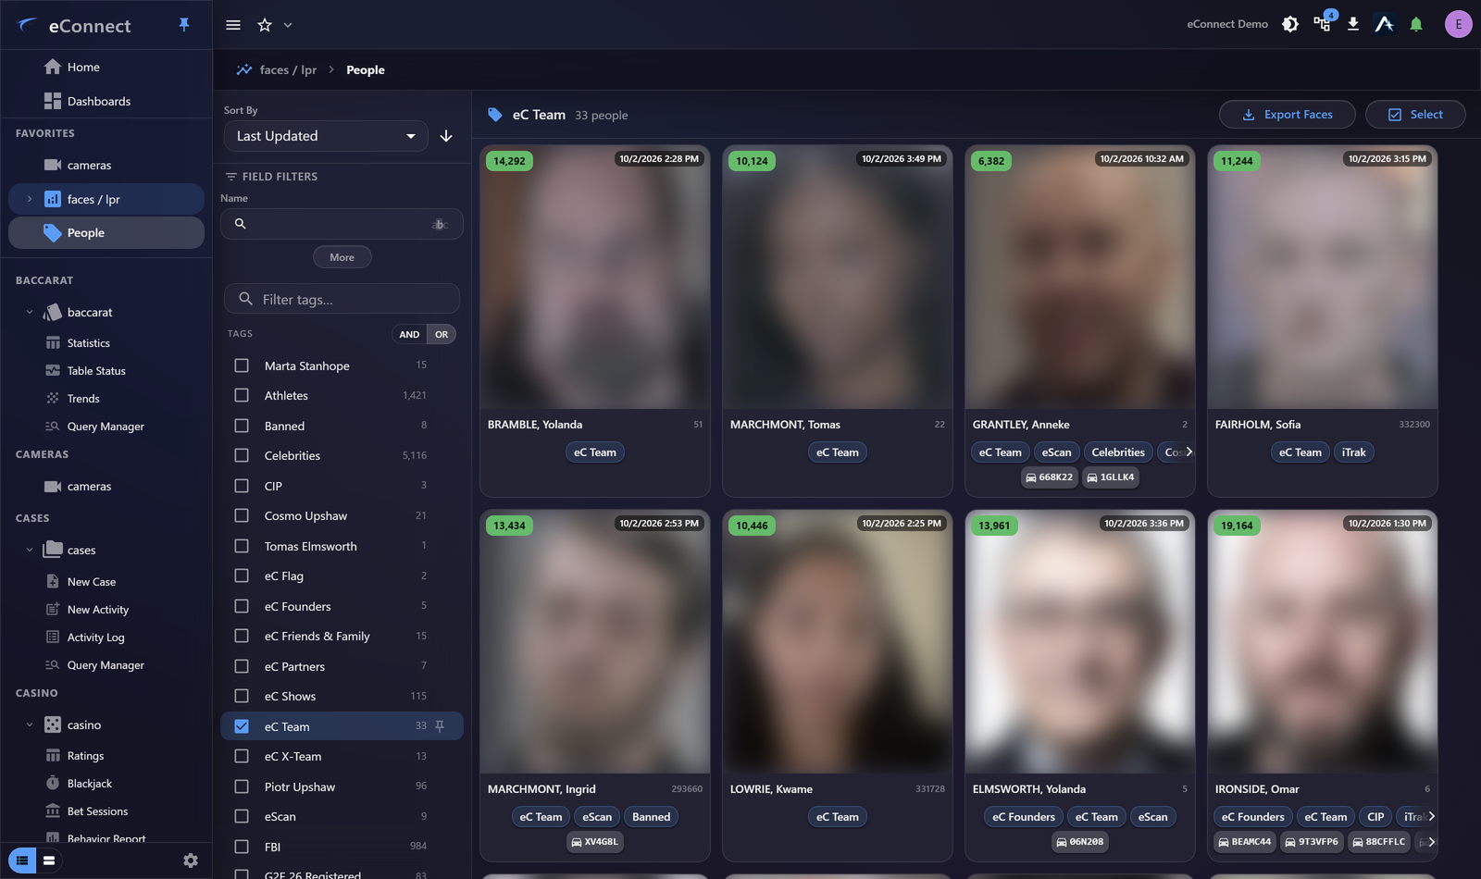Screen dimensions: 1481x879
Task: Check the Marta Stanhope tag checkbox
Action: [x=242, y=365]
